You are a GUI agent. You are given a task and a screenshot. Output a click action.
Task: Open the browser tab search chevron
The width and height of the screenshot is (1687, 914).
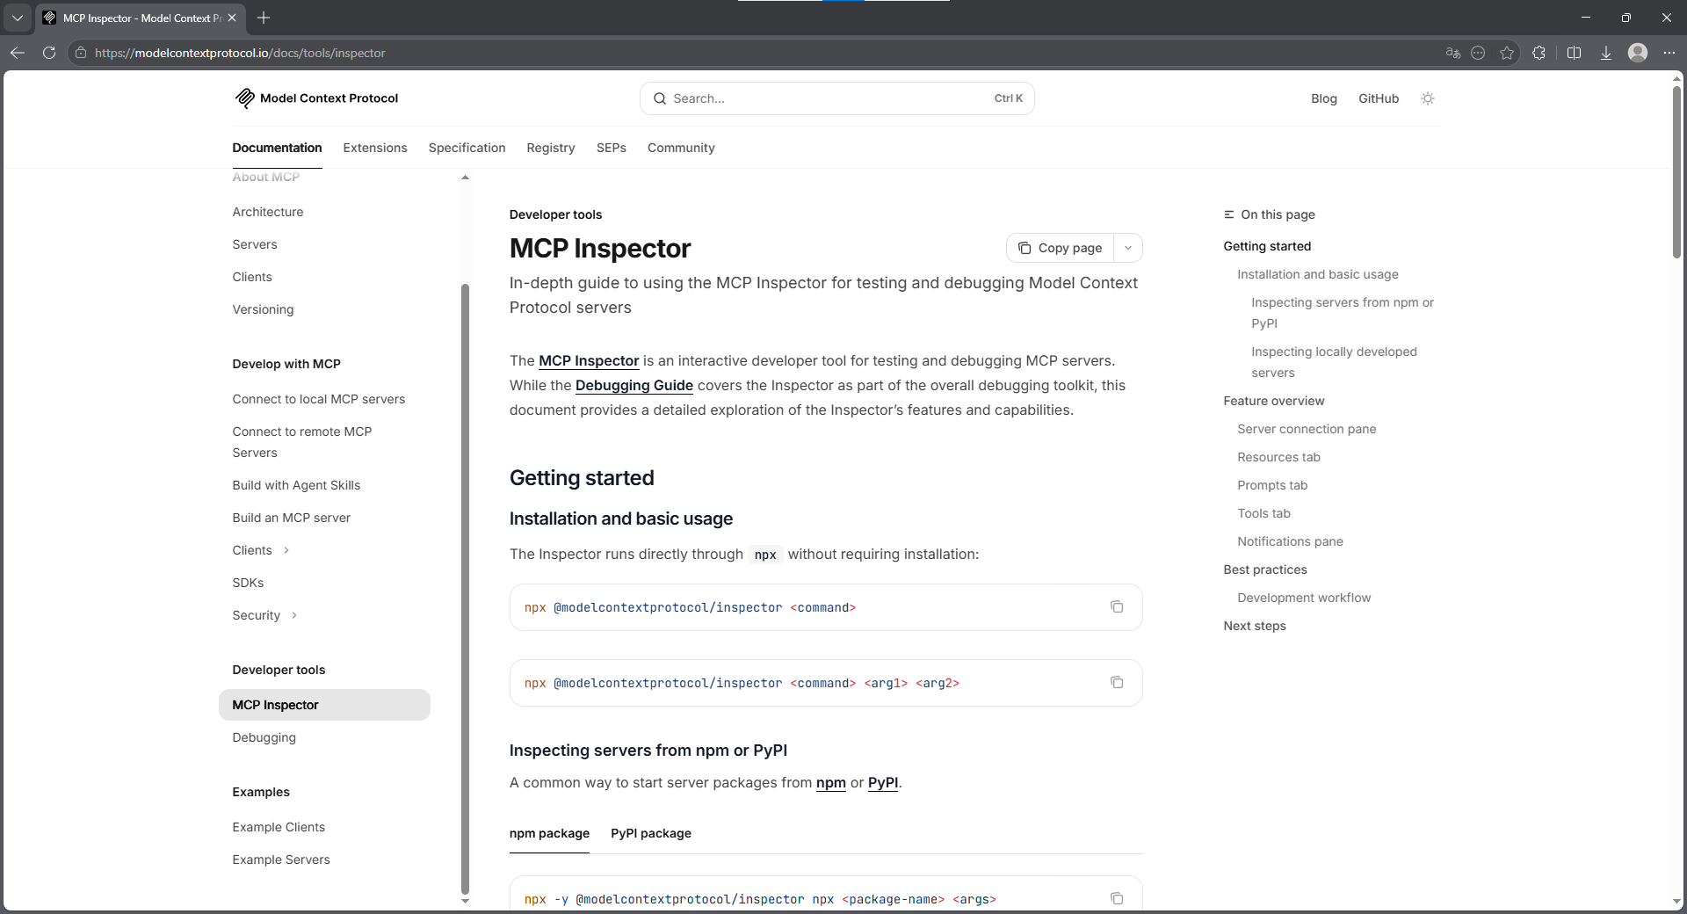point(18,18)
